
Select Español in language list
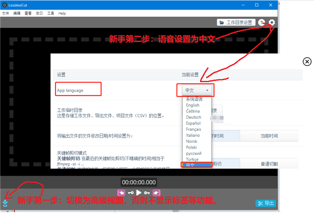pyautogui.click(x=193, y=123)
